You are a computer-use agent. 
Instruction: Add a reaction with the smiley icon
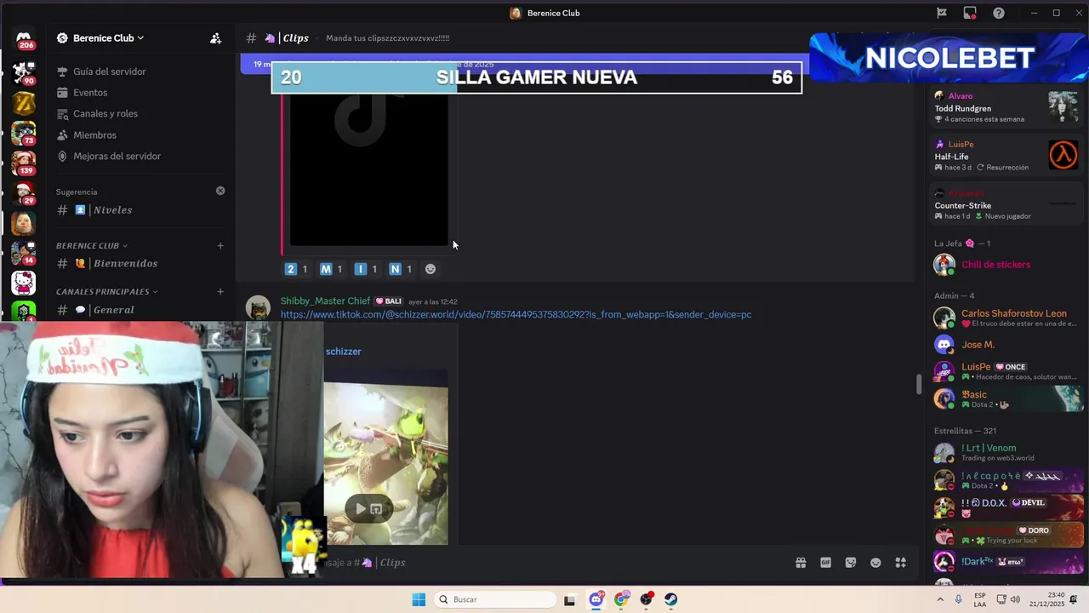pyautogui.click(x=430, y=269)
